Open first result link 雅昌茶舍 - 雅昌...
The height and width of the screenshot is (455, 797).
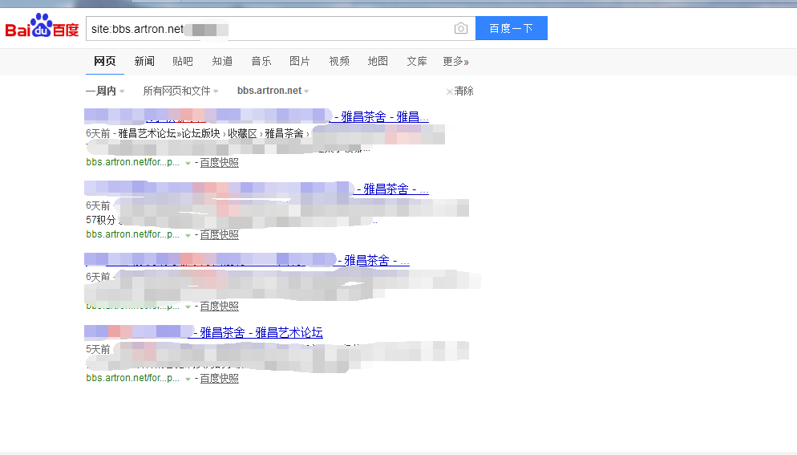click(x=382, y=116)
